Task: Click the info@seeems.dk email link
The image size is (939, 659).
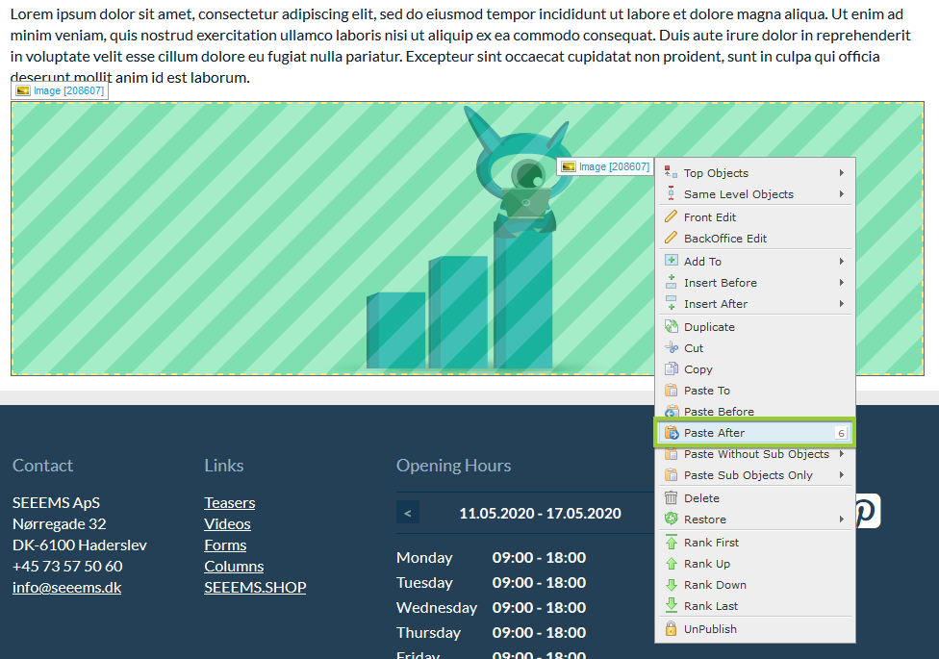Action: tap(67, 587)
